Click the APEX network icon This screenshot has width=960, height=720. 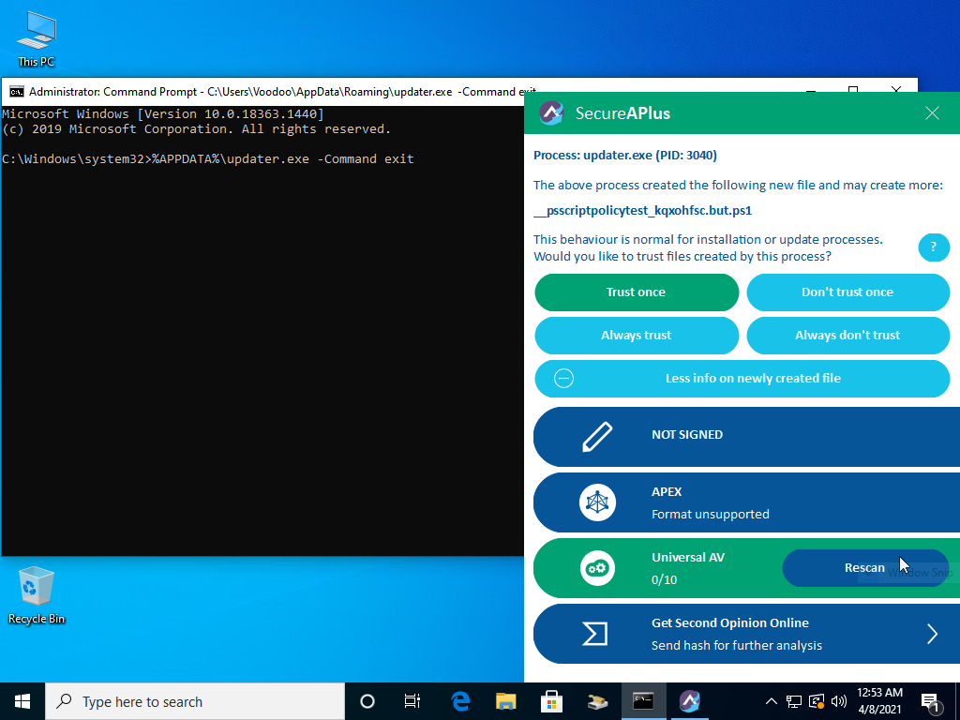click(x=596, y=502)
